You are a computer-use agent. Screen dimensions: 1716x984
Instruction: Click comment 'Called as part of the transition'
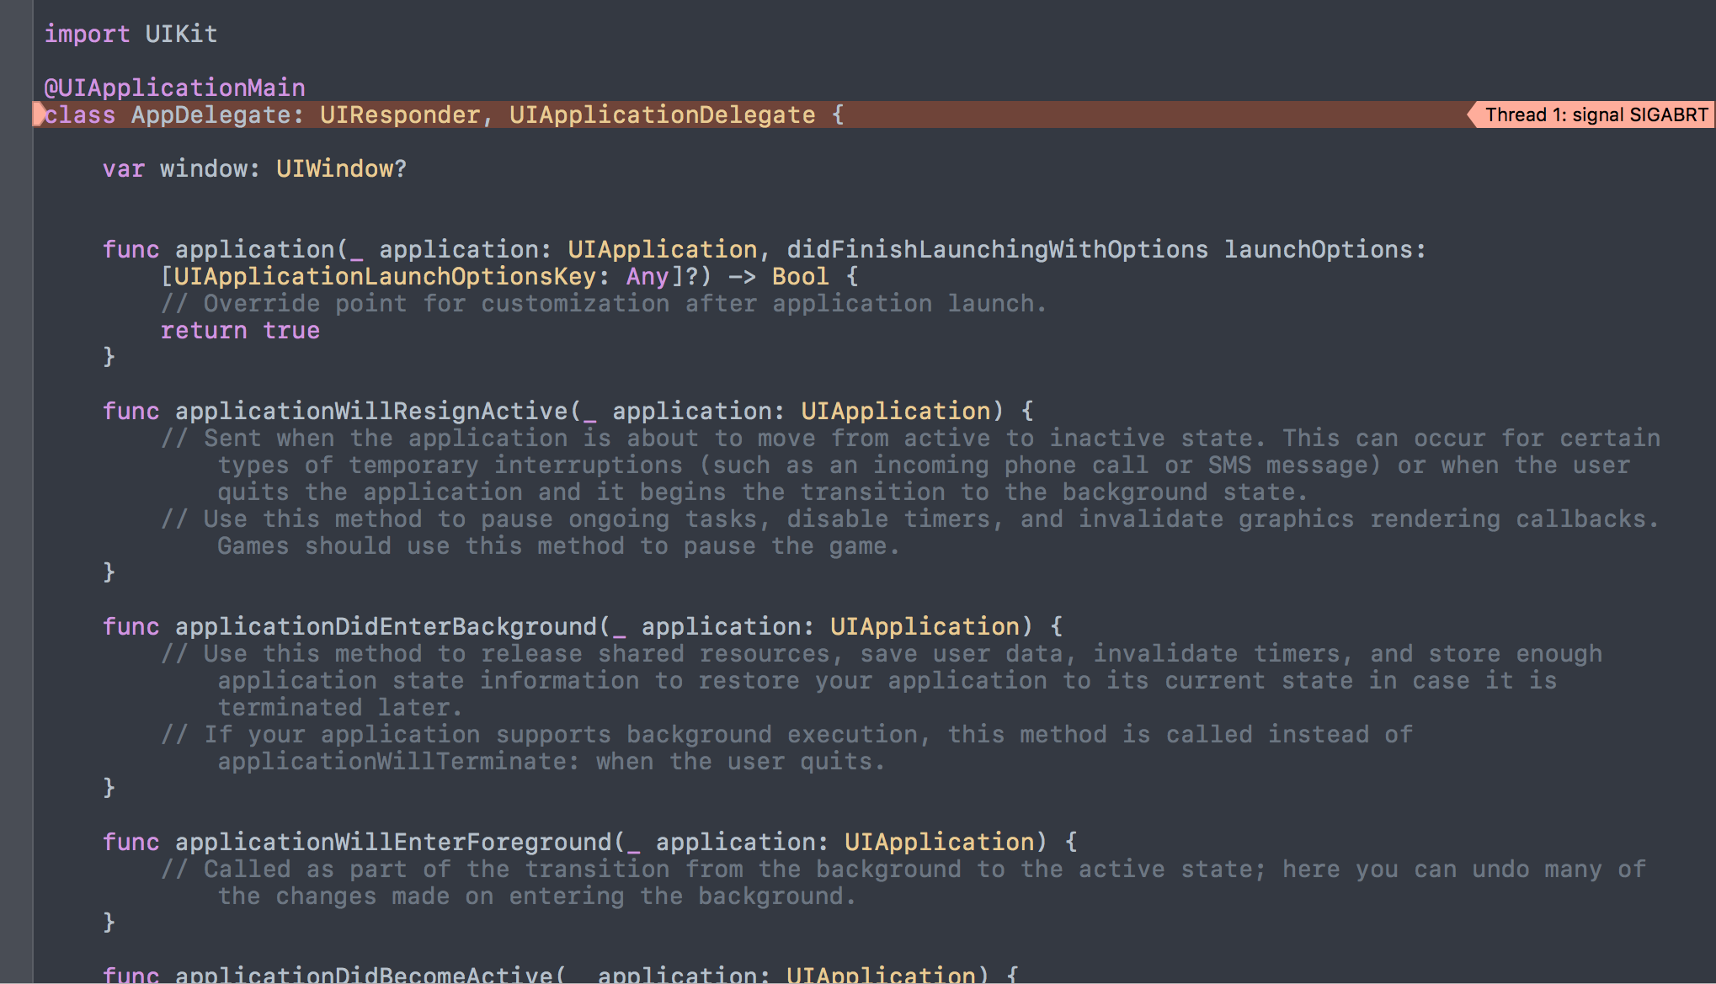point(903,869)
